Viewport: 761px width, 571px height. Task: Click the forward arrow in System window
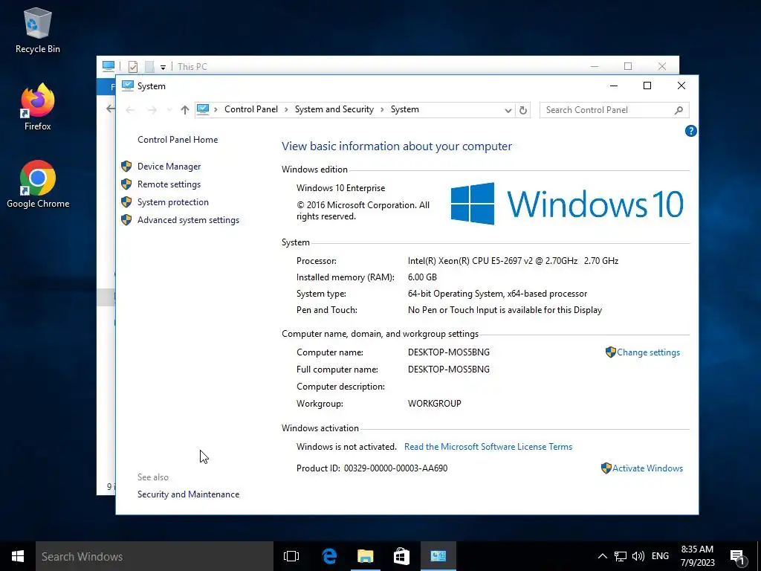152,110
